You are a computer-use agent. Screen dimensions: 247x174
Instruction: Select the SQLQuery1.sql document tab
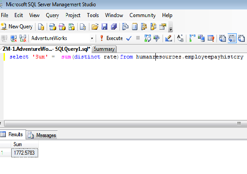tap(46, 49)
